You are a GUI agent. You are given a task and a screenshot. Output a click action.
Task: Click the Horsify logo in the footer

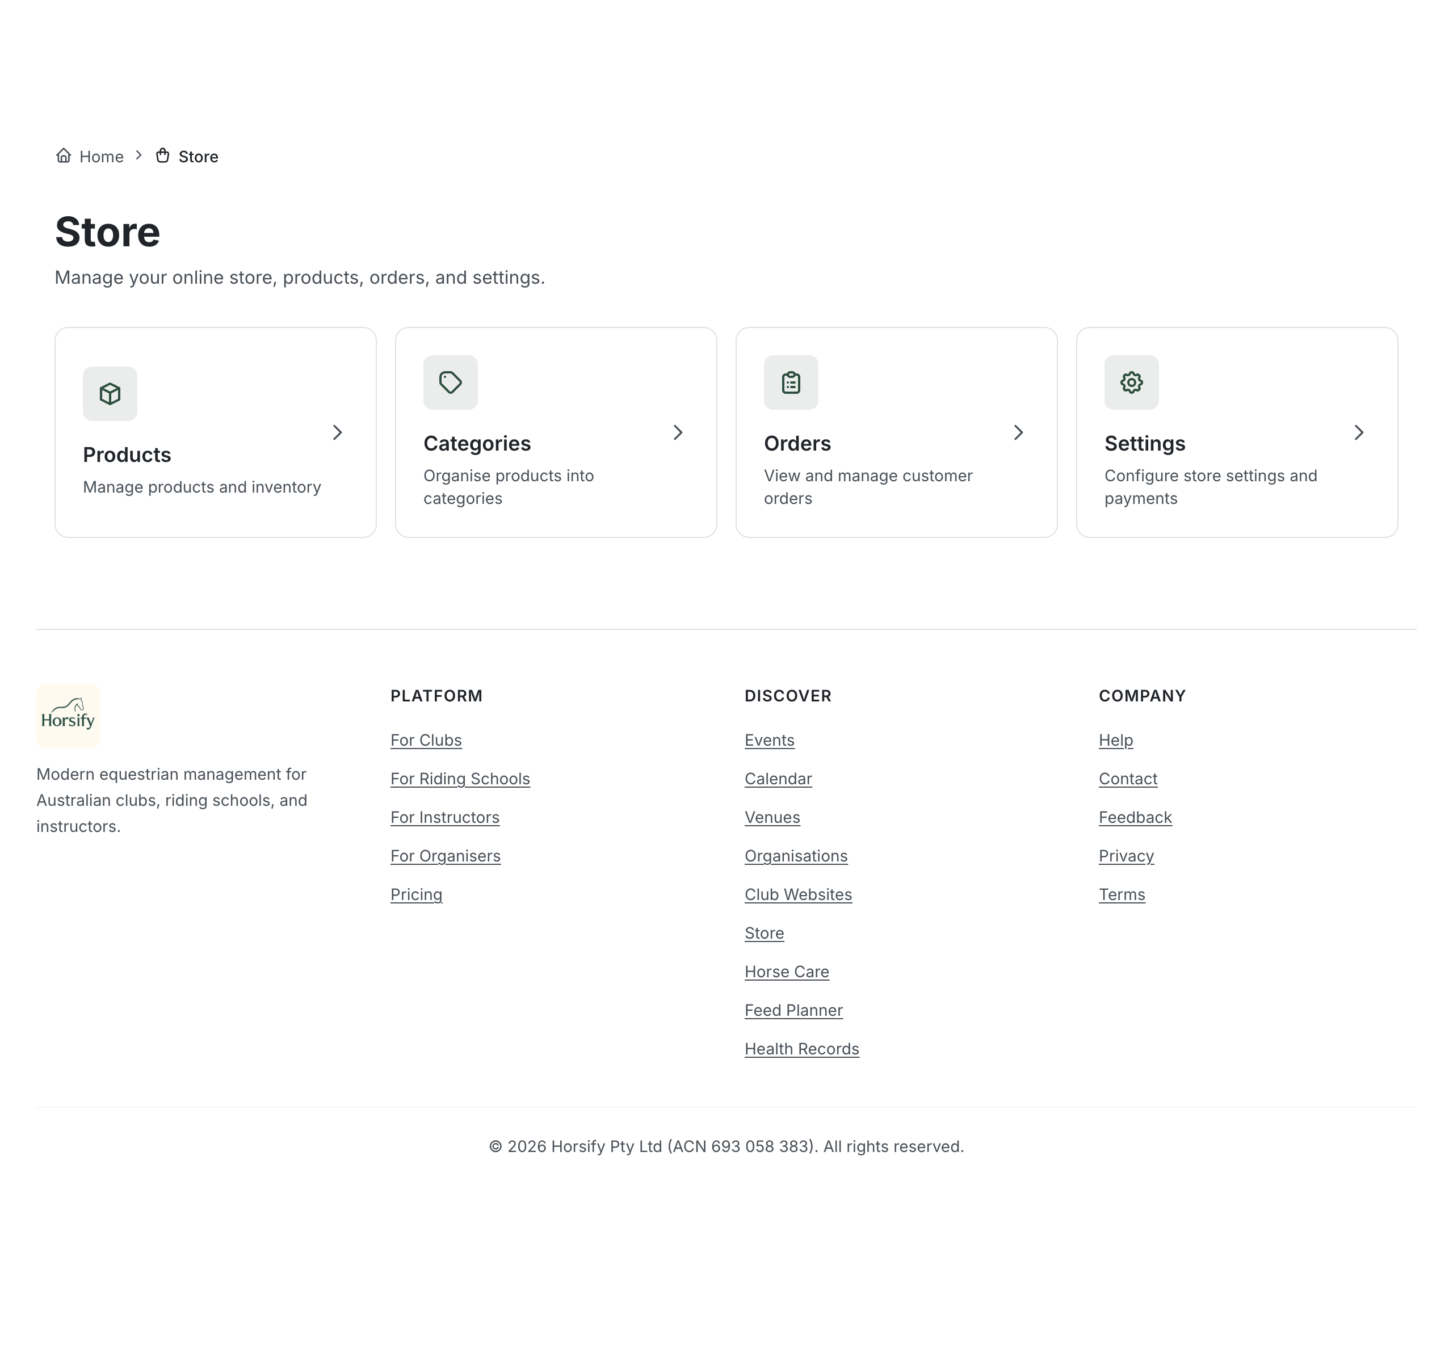coord(68,716)
